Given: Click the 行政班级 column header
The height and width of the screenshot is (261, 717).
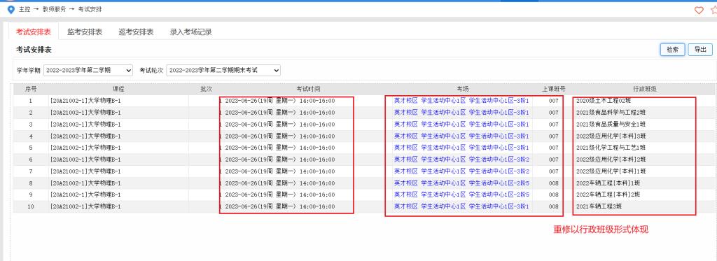Looking at the screenshot, I should click(x=645, y=89).
